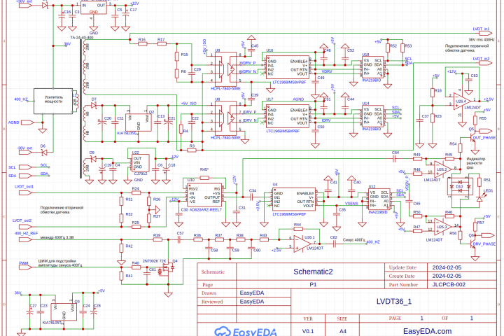Viewport: 504px width, 336px height.
Task: Click the 400_HZ_REF input port
Action: pos(26,239)
